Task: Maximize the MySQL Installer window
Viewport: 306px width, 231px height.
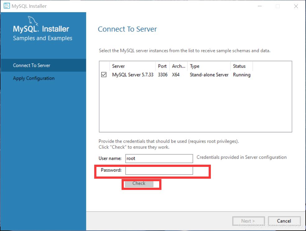Action: (278, 6)
